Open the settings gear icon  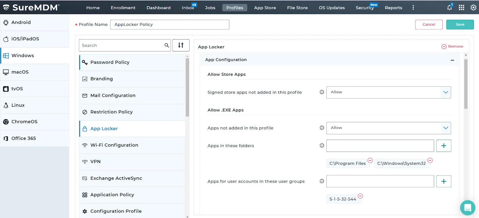[x=473, y=7]
